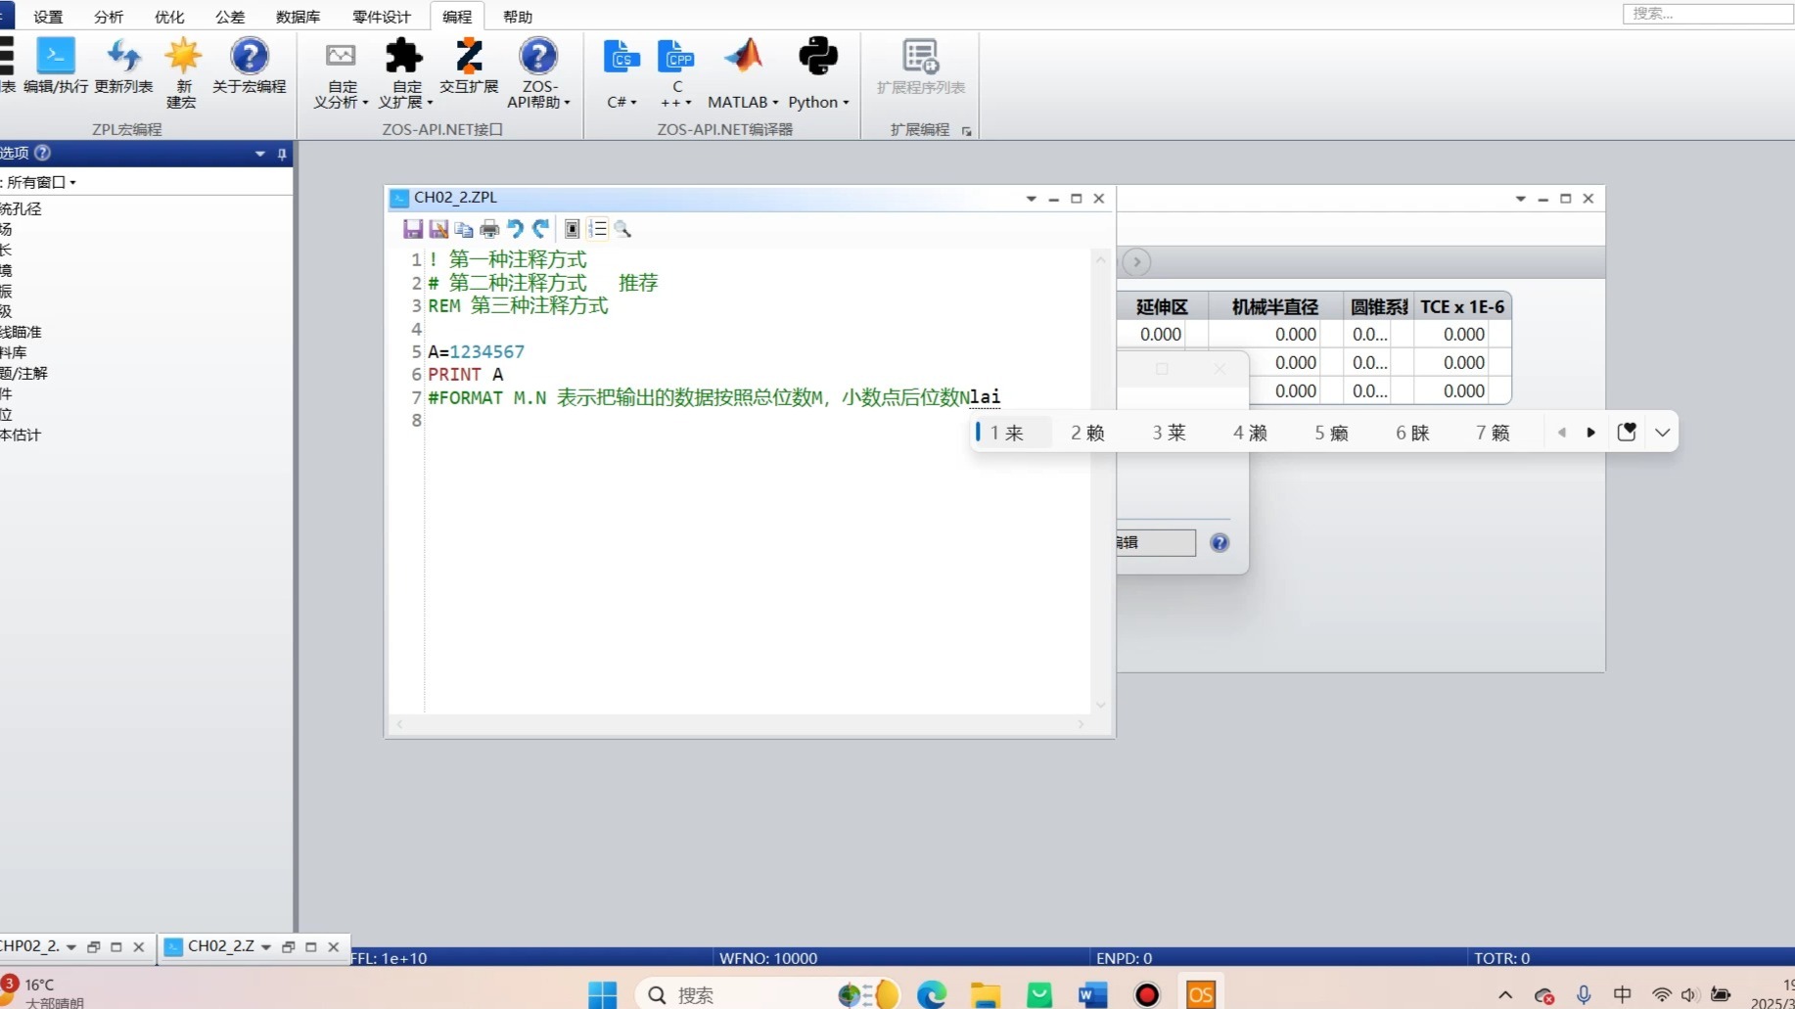Toggle line numbers in macro editor
Image resolution: width=1795 pixels, height=1009 pixels.
coord(598,229)
